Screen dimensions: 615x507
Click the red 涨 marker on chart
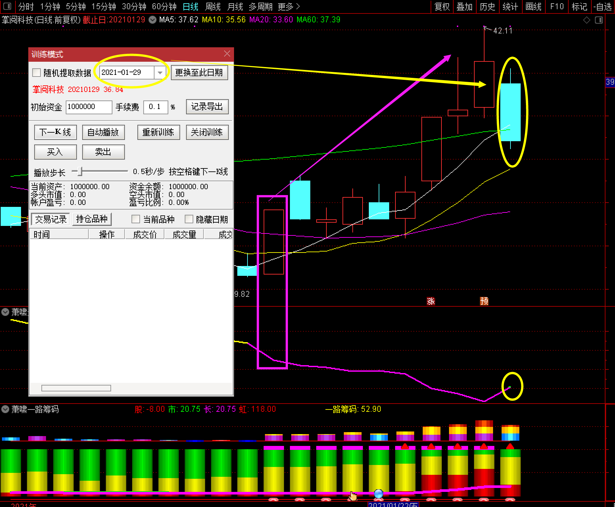tap(431, 301)
